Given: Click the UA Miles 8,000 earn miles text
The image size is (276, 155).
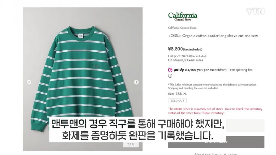Looking at the screenshot, I should (x=185, y=60).
